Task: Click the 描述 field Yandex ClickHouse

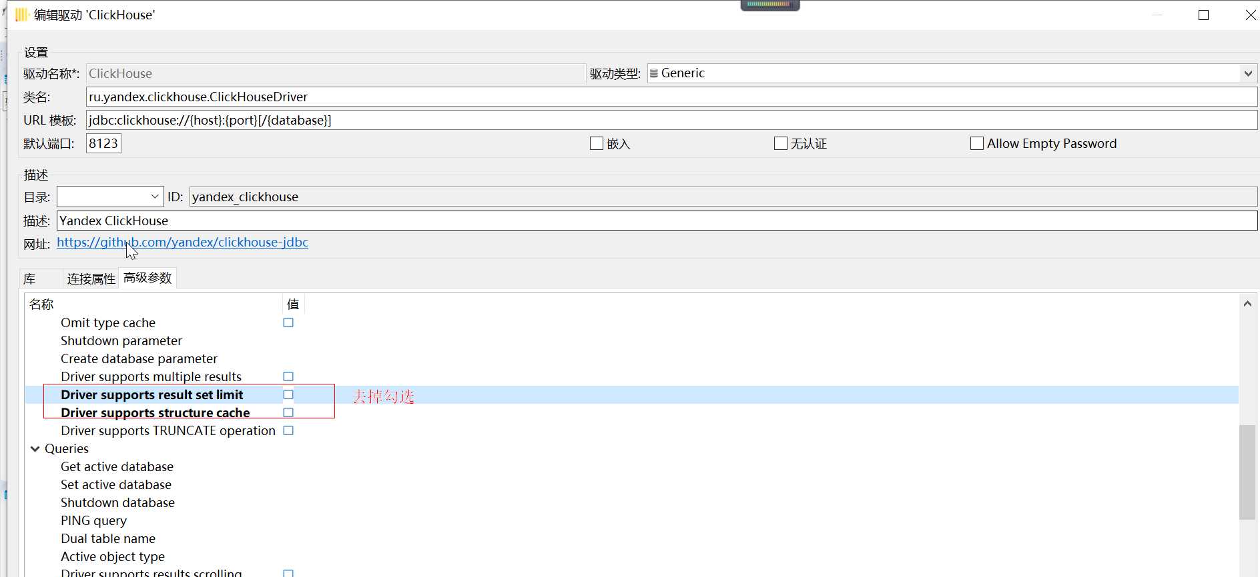Action: point(657,221)
